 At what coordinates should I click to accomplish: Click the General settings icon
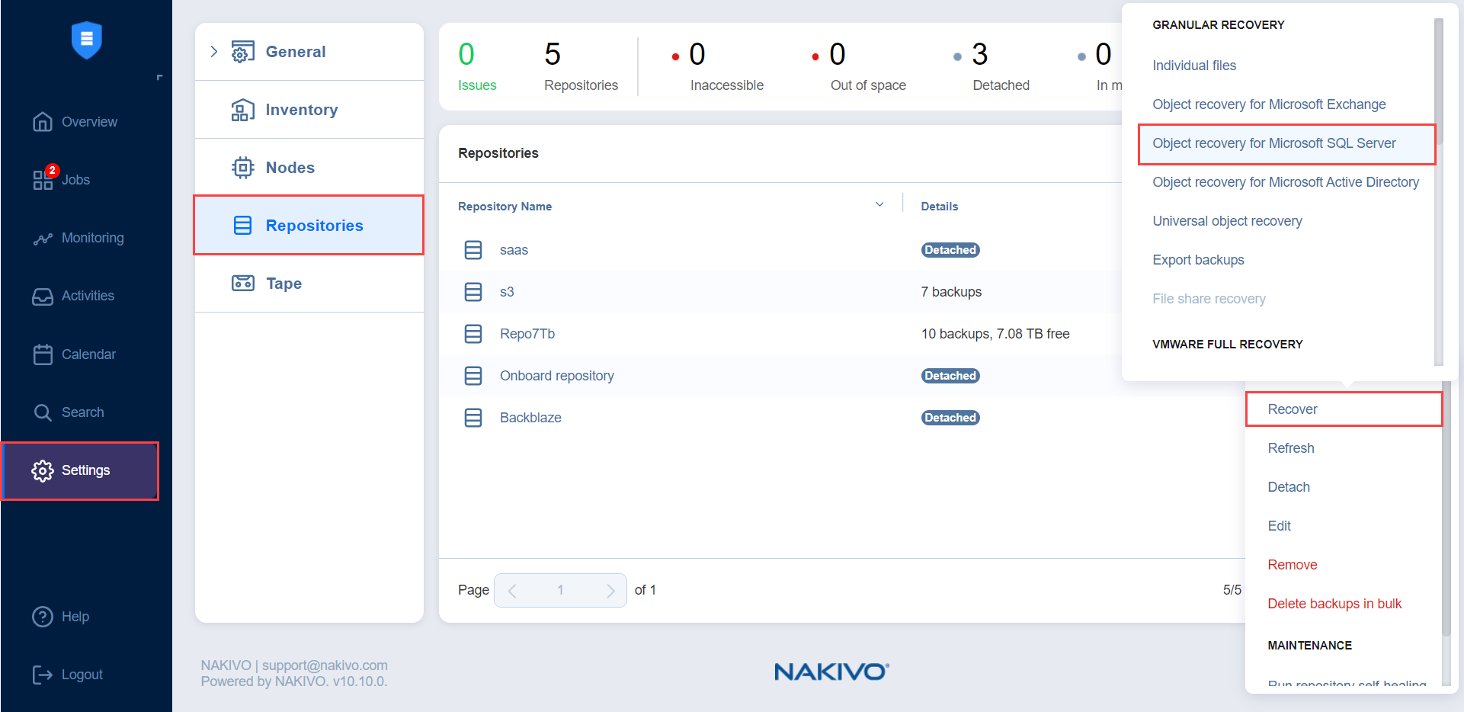pos(242,52)
